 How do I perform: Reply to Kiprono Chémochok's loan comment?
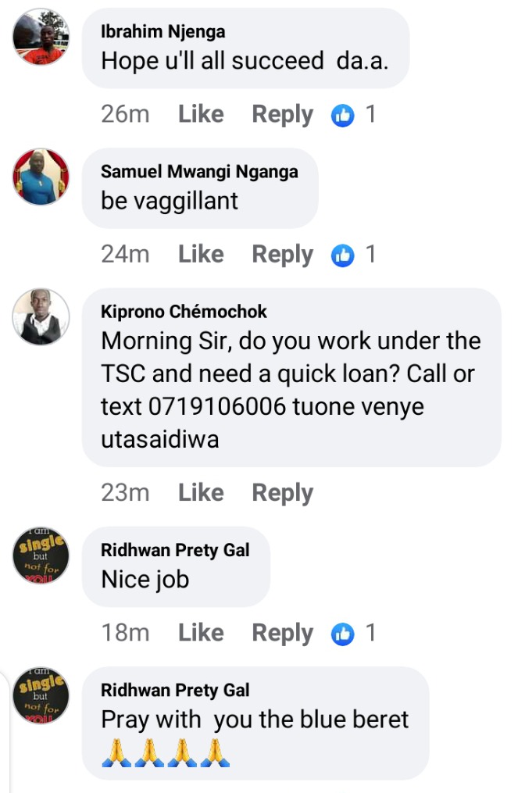point(283,494)
